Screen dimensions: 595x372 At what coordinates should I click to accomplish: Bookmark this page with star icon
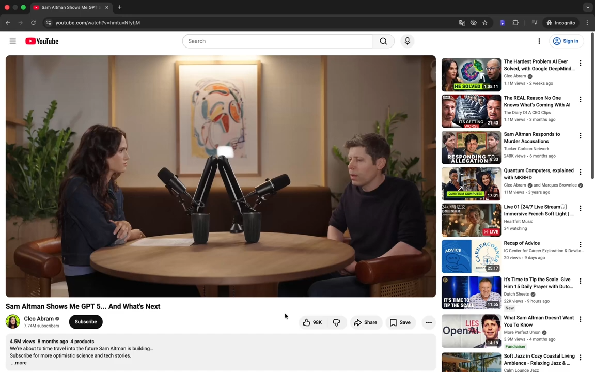(484, 23)
